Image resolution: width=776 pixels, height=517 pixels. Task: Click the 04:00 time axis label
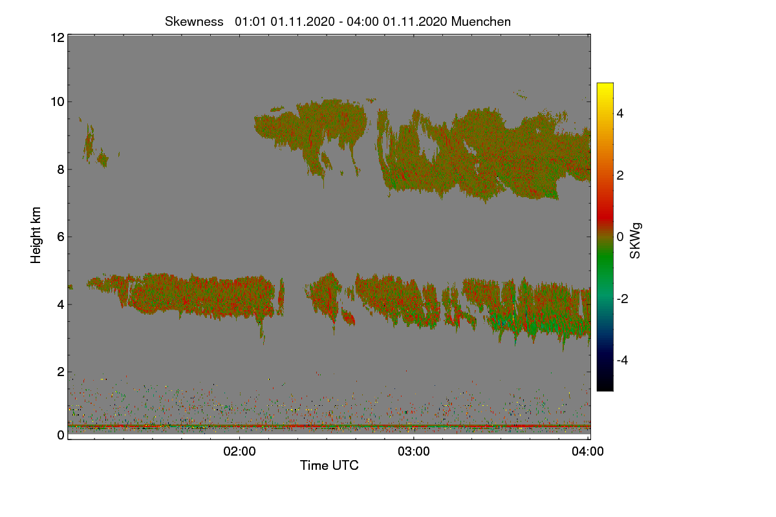[588, 452]
